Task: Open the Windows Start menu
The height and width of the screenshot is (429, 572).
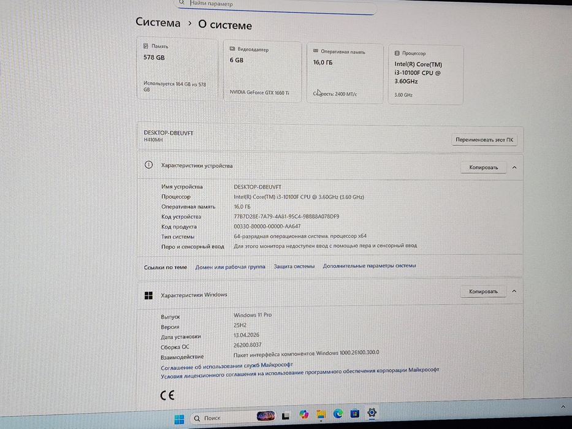Action: coord(179,419)
